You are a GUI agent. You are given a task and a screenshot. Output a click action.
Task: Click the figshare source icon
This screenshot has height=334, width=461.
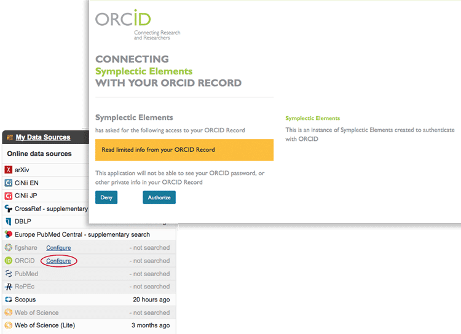click(x=9, y=247)
